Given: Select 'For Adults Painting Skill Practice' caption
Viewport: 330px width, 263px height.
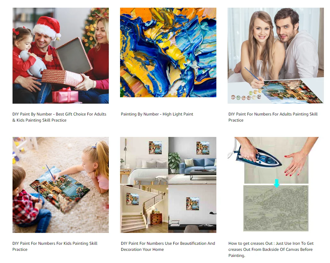Looking at the screenshot, I should point(273,117).
